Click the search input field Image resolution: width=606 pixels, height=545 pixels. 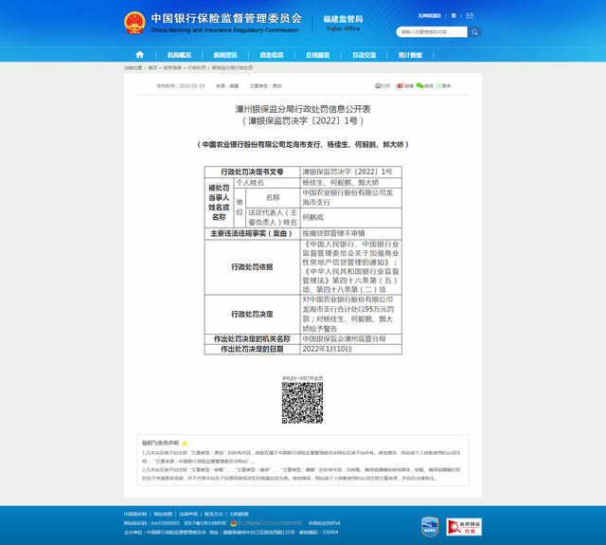pos(432,31)
